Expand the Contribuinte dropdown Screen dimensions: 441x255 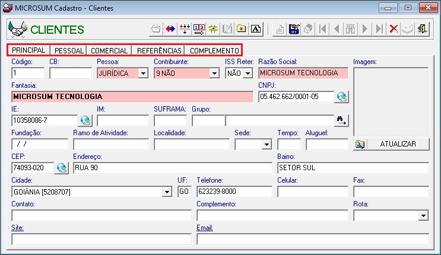pyautogui.click(x=214, y=74)
